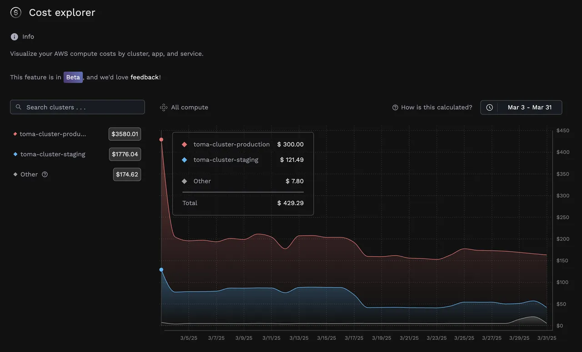Click the clock icon in date range
Screen dimensions: 582x352
click(x=489, y=108)
